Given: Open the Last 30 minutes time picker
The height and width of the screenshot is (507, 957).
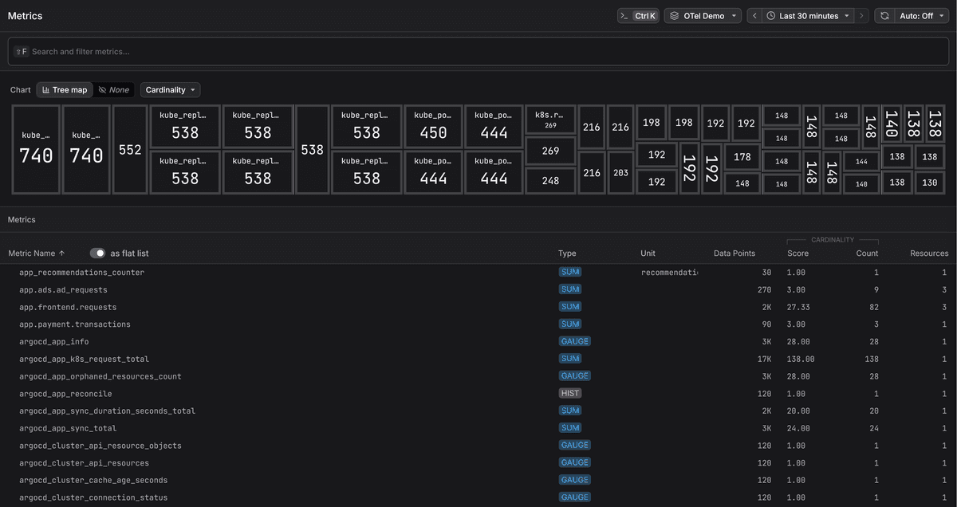Looking at the screenshot, I should 808,16.
